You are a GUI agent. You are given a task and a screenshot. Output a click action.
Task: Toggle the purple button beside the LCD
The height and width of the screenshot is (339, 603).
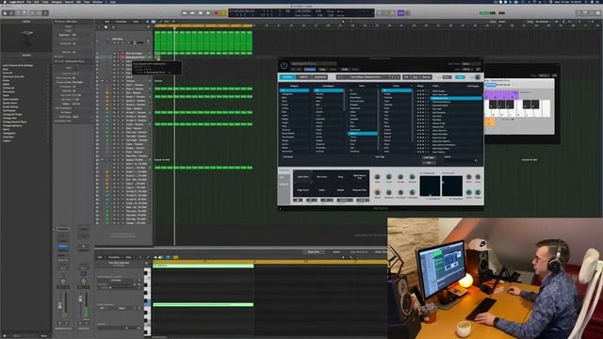400,13
